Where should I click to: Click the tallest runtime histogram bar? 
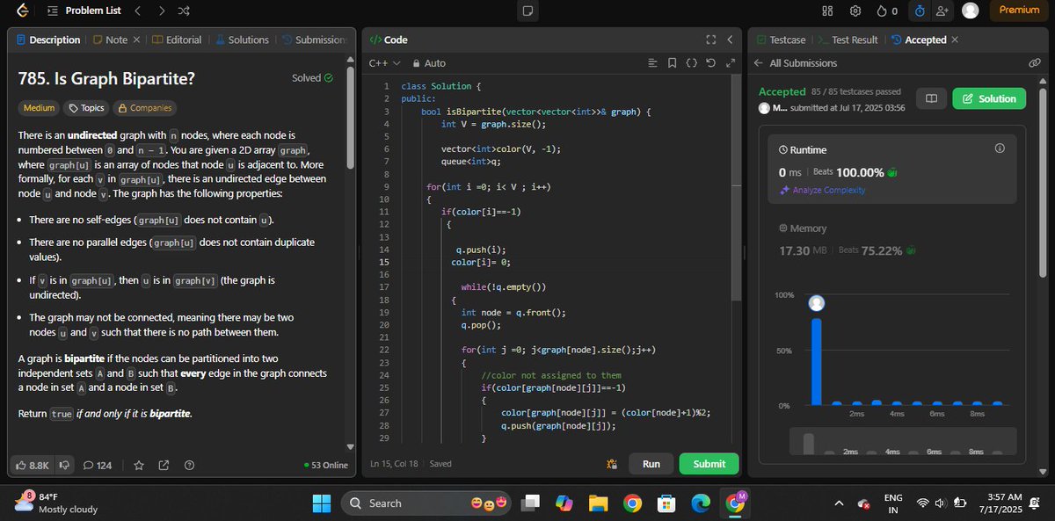click(x=816, y=360)
